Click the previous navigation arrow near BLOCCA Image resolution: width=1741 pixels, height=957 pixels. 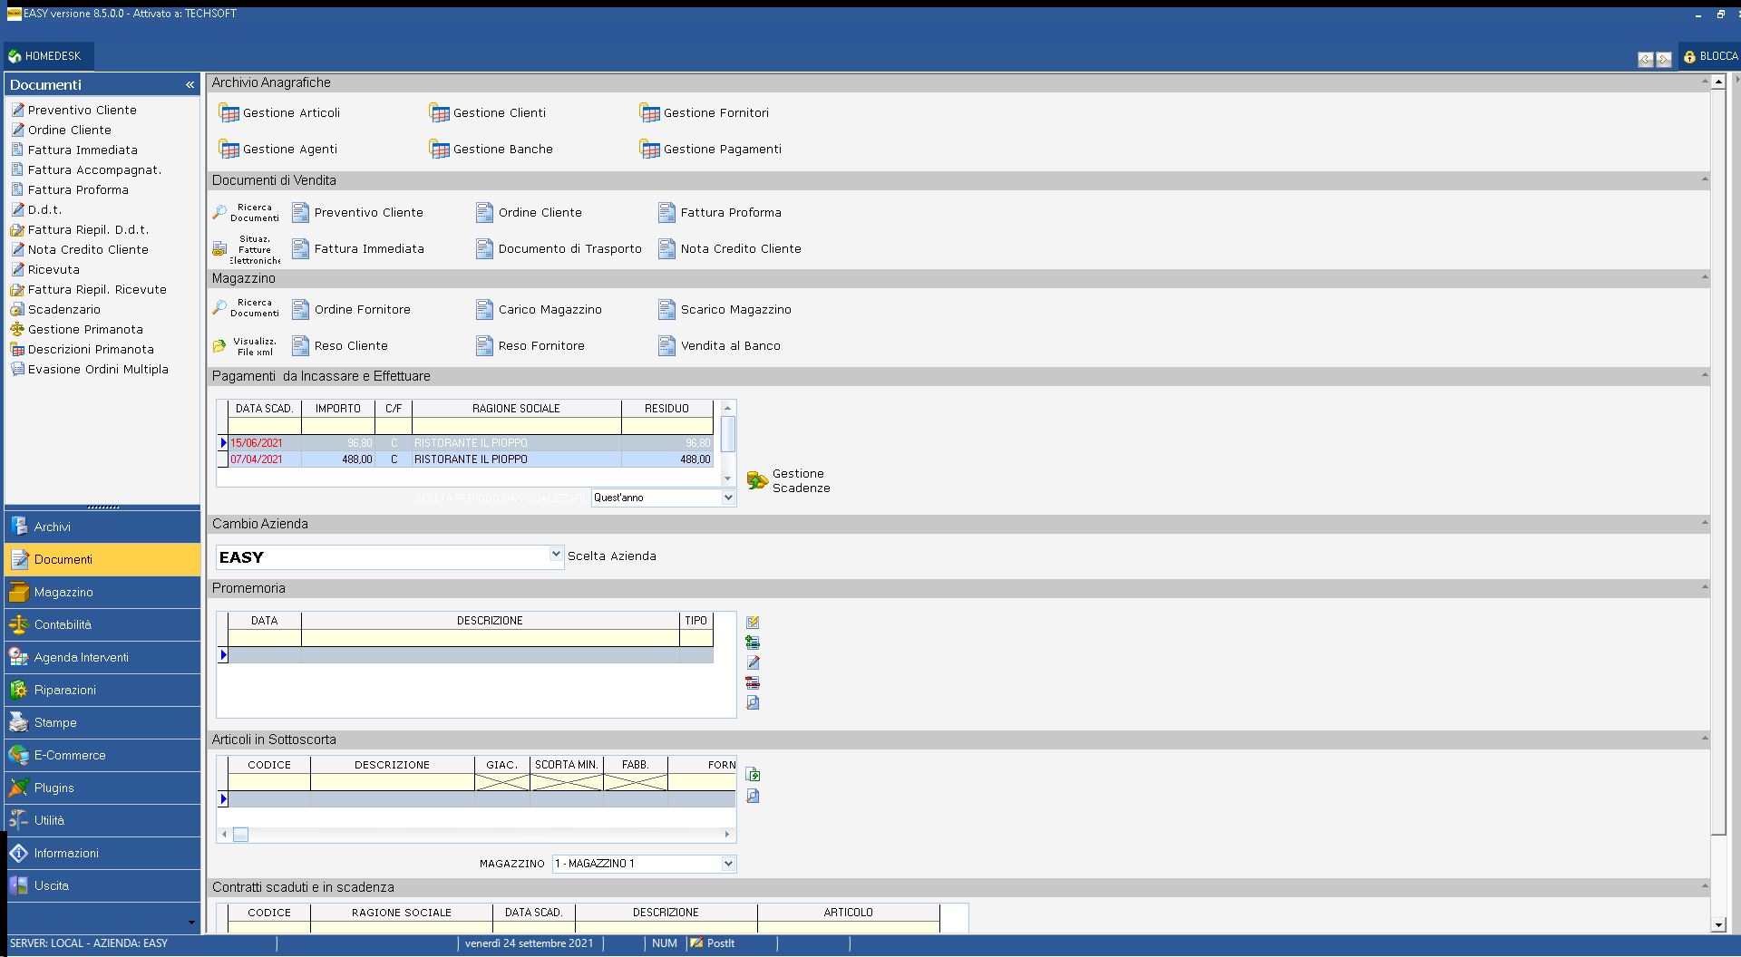coord(1645,59)
